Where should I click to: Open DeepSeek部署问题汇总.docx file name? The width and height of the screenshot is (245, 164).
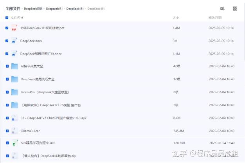coord(41,54)
